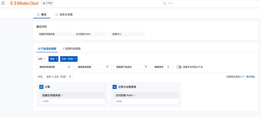This screenshot has height=117, width=261.
Task: Expand the 推荐排序 sort selector
Action: [x=162, y=67]
